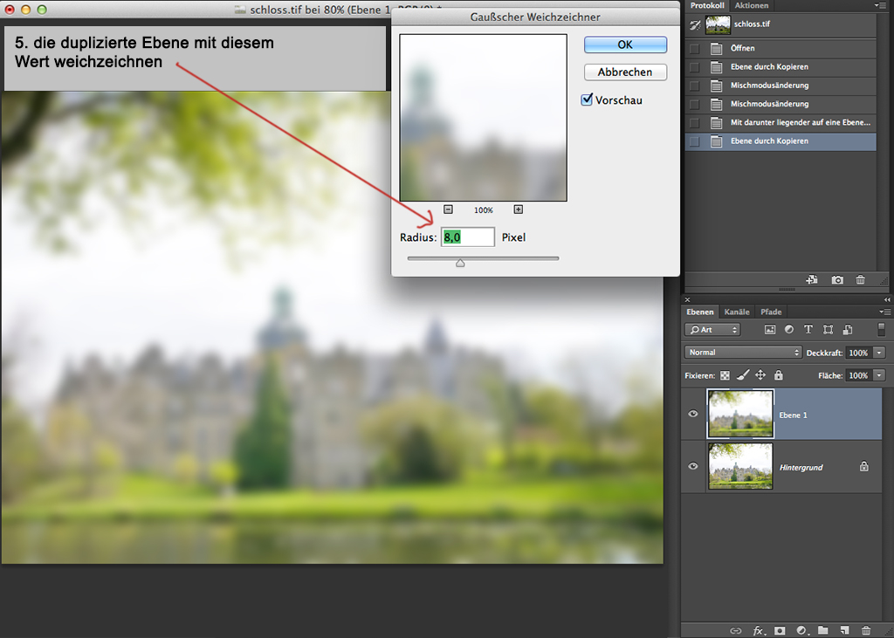Click the Deckkraft 100% value field

click(x=858, y=353)
